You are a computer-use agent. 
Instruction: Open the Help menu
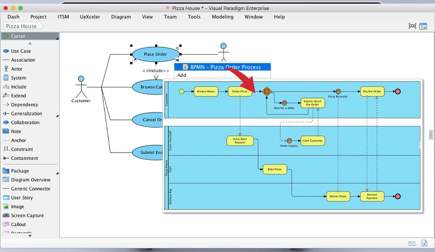pyautogui.click(x=279, y=17)
